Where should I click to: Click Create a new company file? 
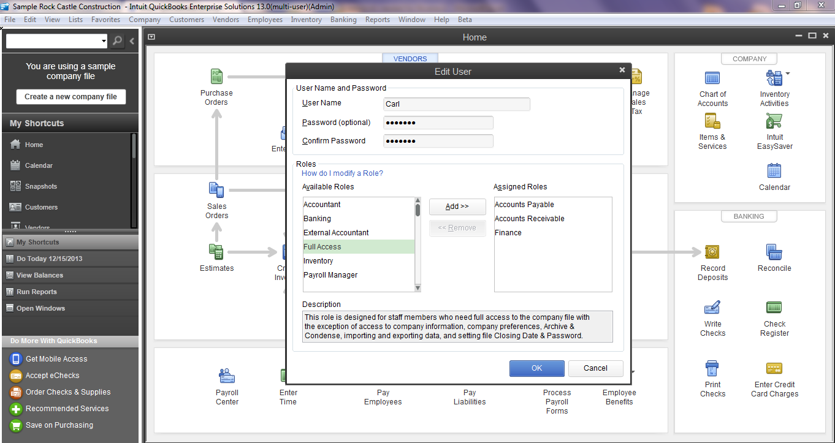coord(71,97)
